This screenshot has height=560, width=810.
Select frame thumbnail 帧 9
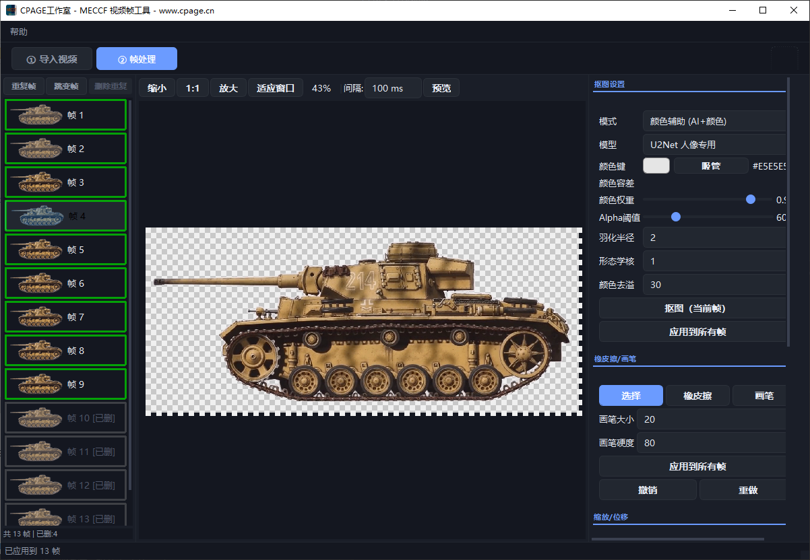point(65,384)
